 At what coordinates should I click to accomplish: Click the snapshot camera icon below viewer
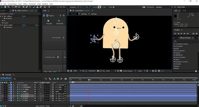tap(98, 71)
